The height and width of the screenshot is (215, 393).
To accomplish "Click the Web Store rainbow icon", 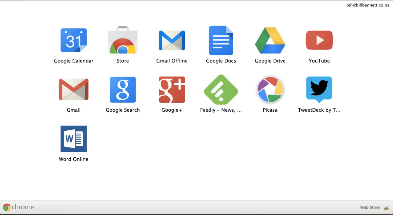I will click(x=387, y=208).
